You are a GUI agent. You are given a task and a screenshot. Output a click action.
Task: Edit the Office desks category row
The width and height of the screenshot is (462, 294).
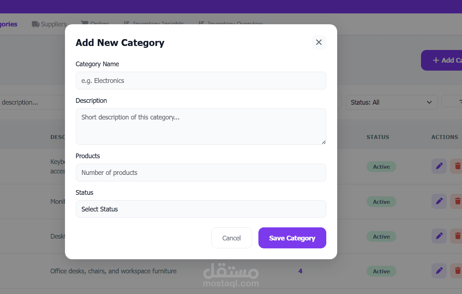coord(439,271)
